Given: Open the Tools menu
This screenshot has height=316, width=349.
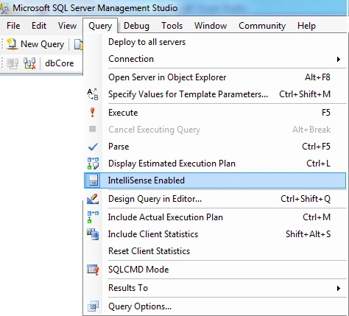Looking at the screenshot, I should (172, 26).
